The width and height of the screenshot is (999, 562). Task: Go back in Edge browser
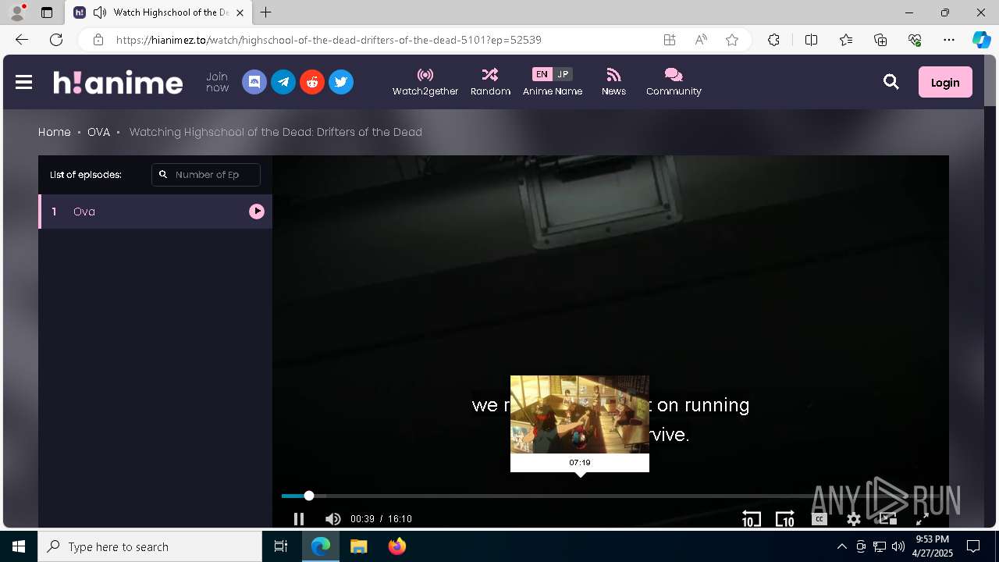pyautogui.click(x=22, y=40)
